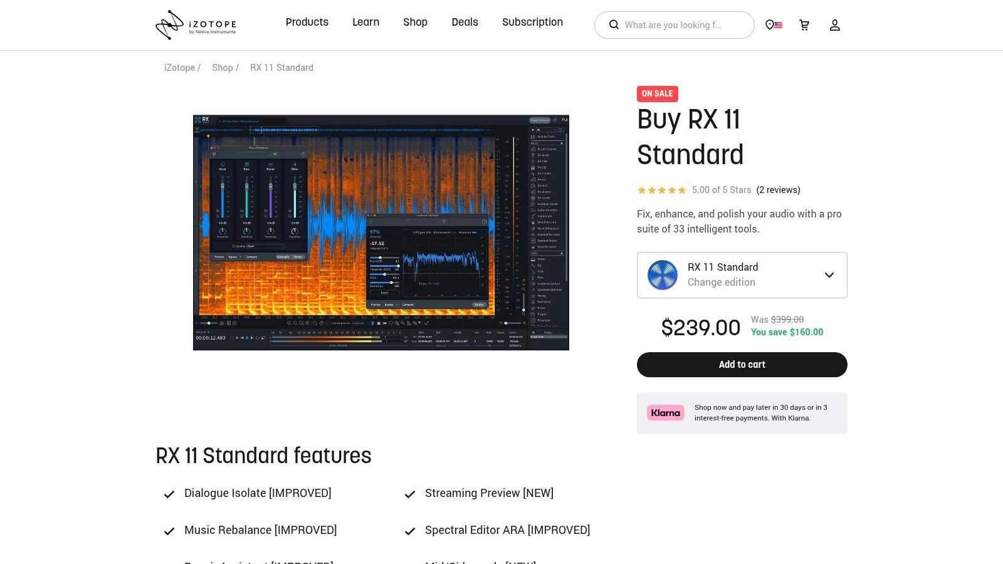The height and width of the screenshot is (564, 1003).
Task: Open the region selector with the US flag
Action: (774, 25)
